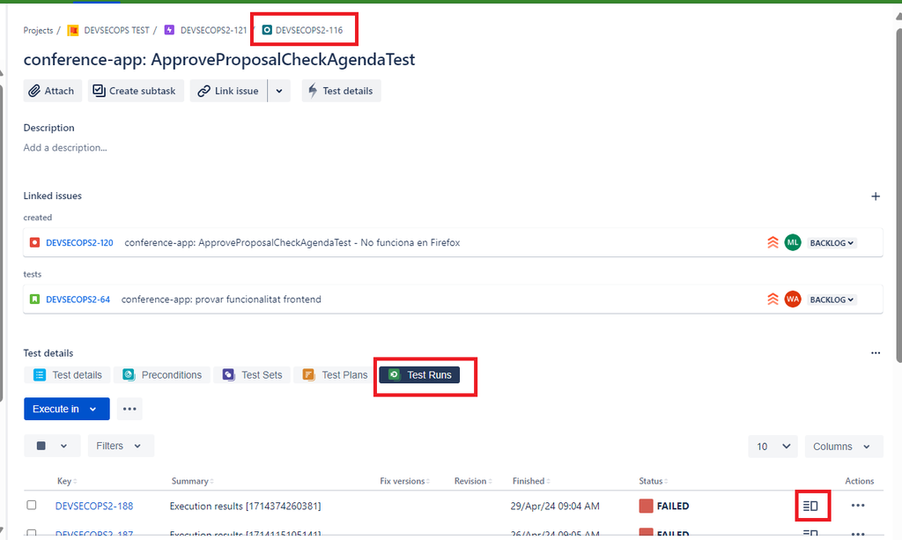
Task: Click ML assignee avatar on DEVSECOPS2-120
Action: (x=793, y=242)
